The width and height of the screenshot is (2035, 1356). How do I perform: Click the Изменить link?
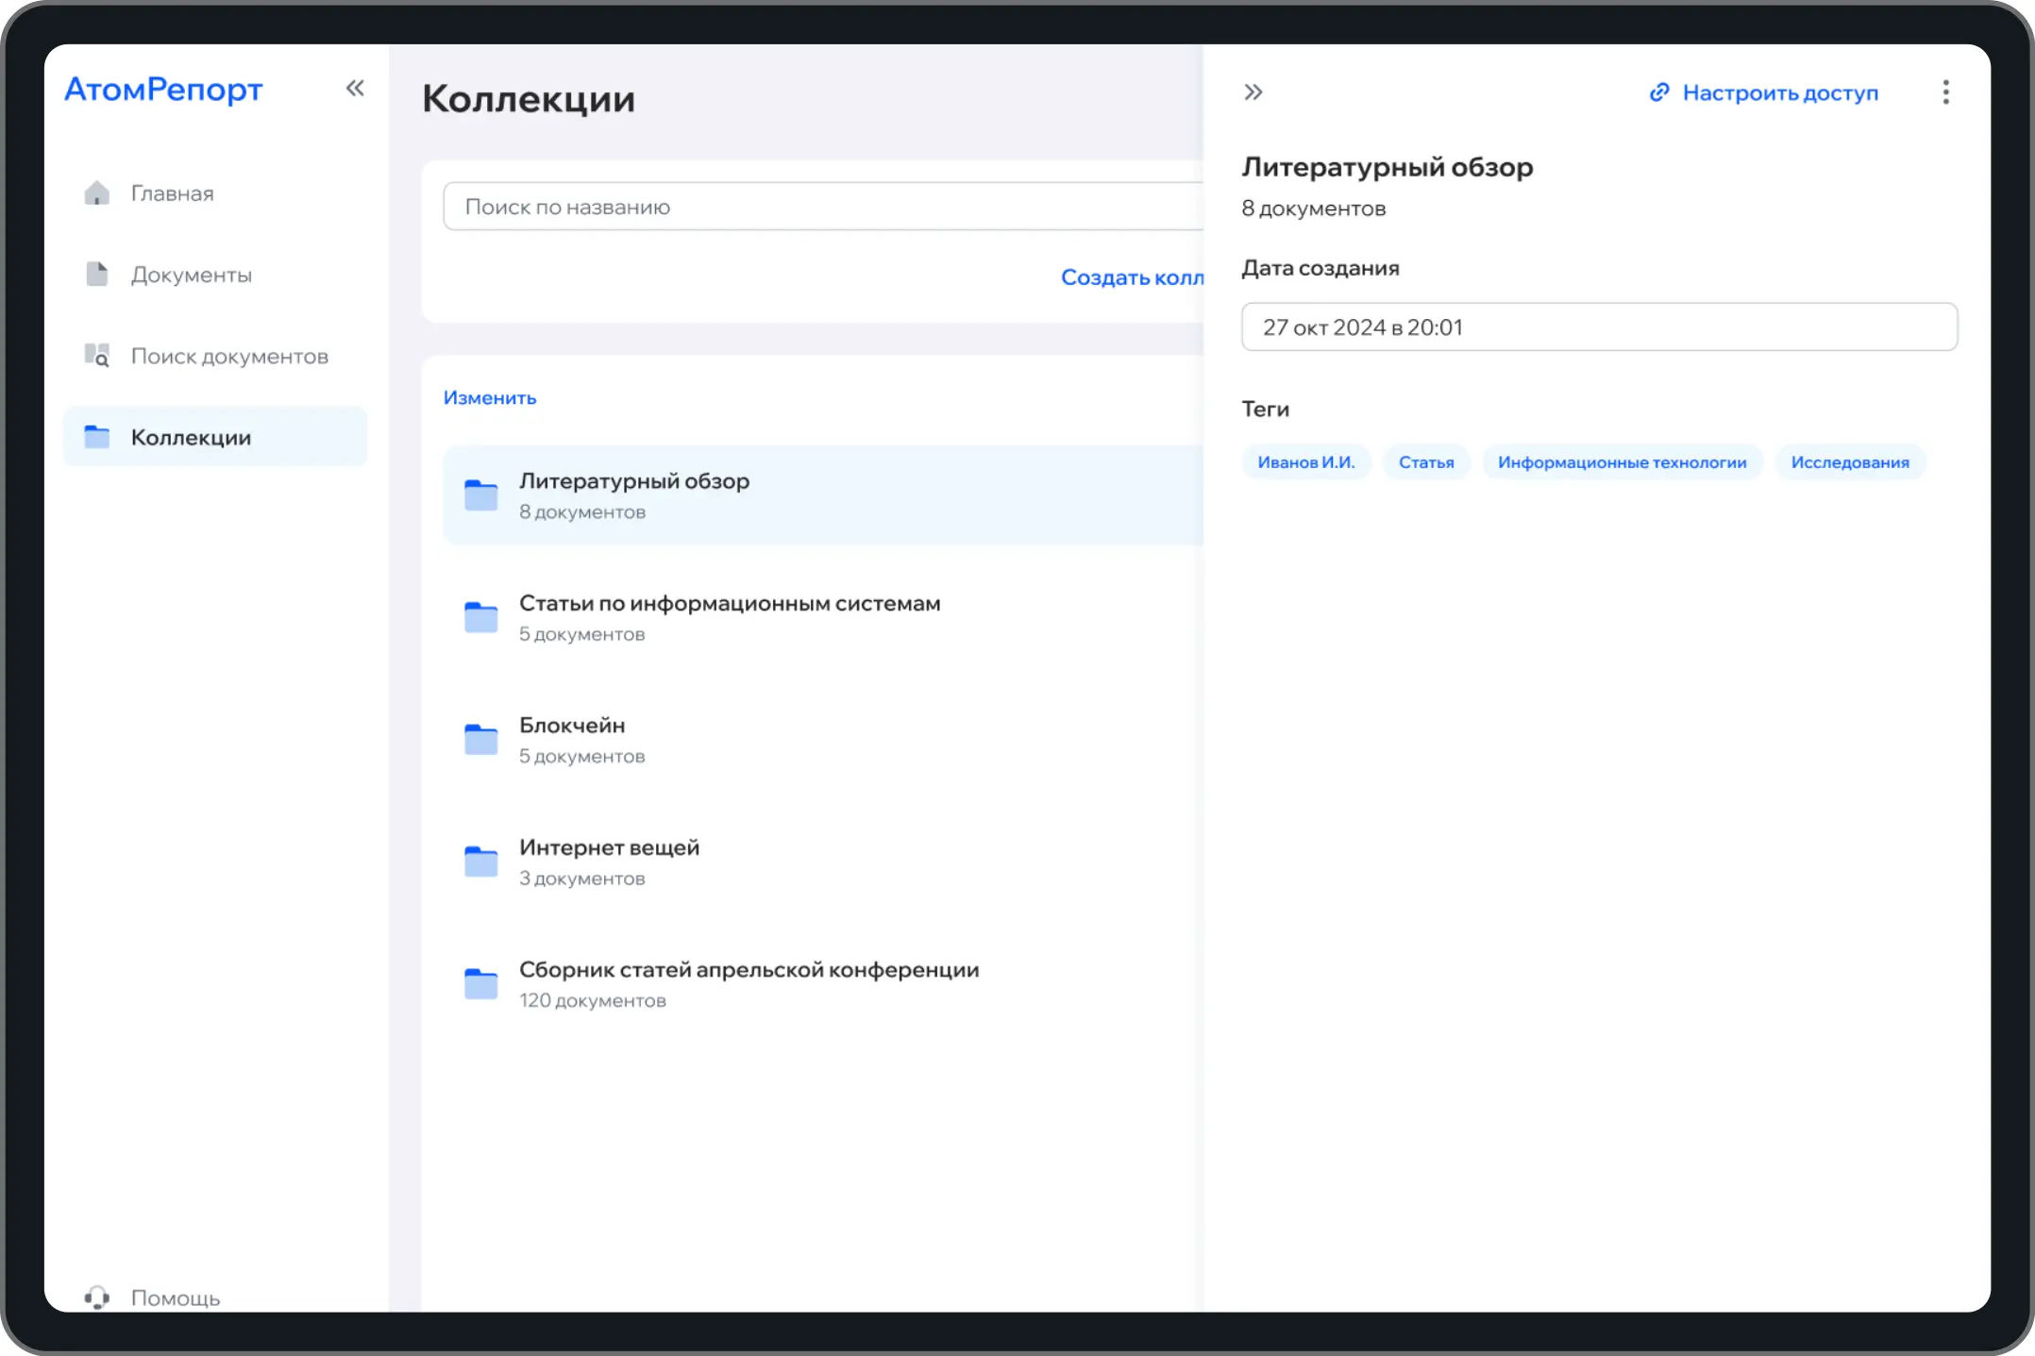pos(490,398)
